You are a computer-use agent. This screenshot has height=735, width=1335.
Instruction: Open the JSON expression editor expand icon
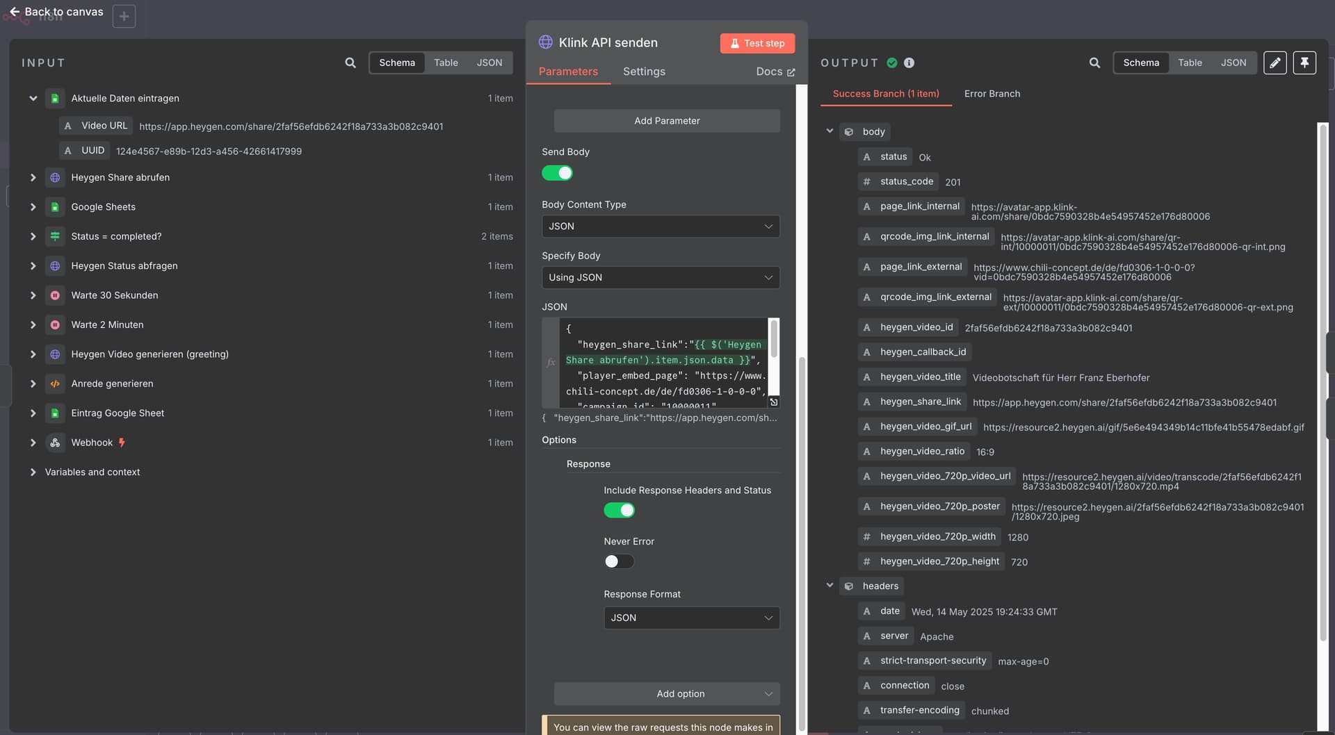pos(773,402)
